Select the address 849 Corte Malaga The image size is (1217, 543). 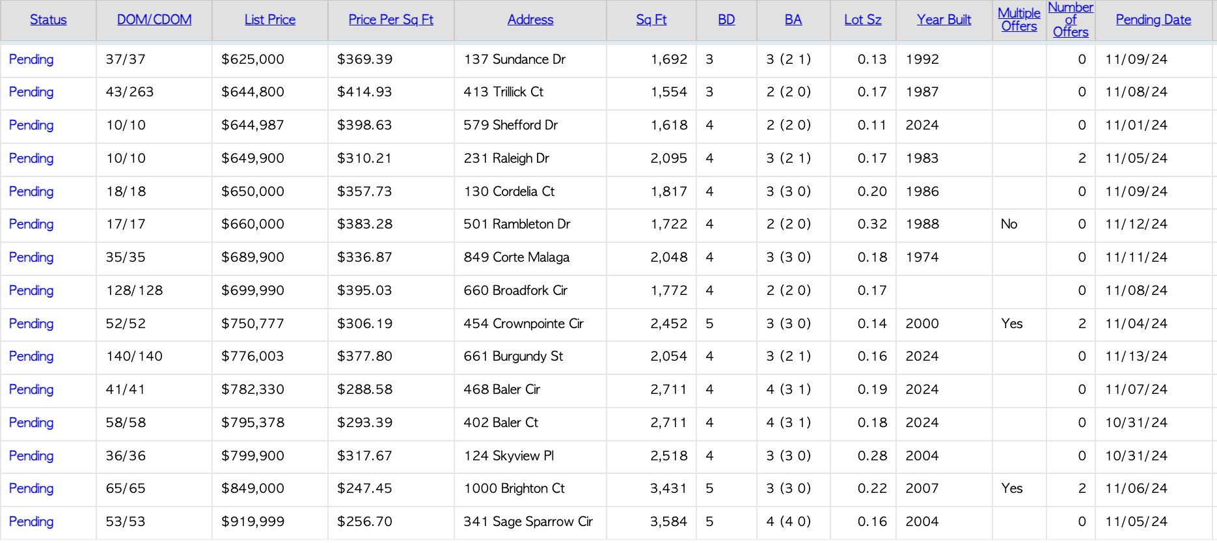tap(517, 257)
